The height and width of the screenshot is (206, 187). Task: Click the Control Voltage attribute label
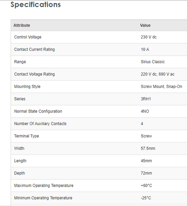pos(28,37)
